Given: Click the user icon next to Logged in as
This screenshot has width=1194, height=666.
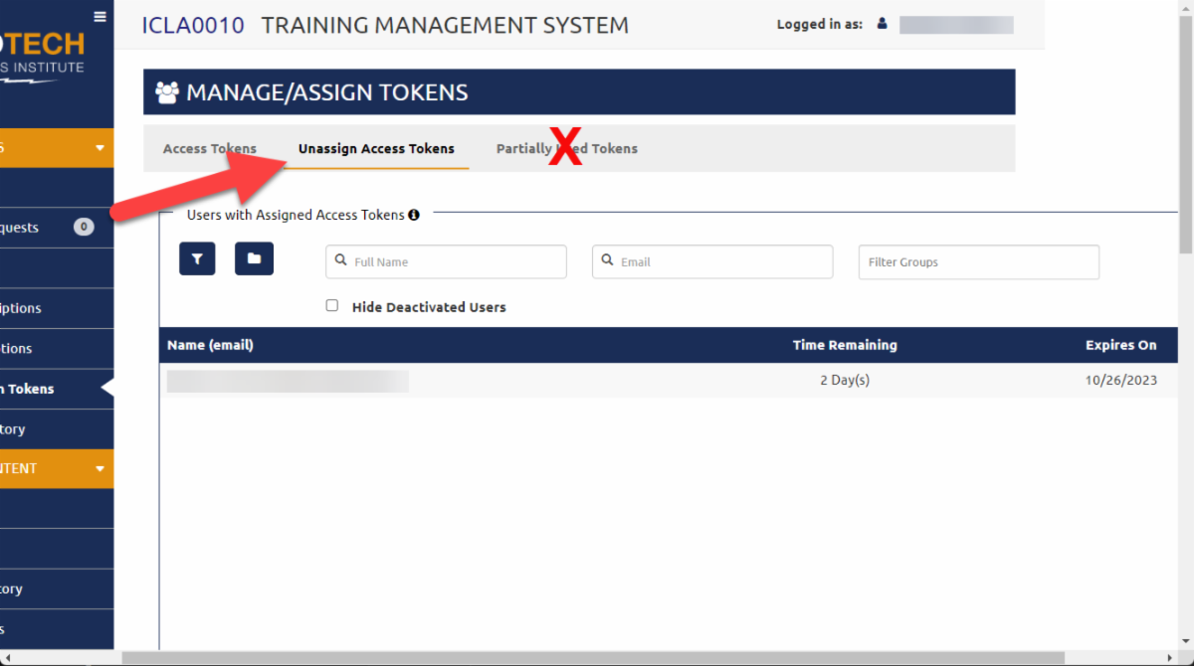Looking at the screenshot, I should coord(882,24).
